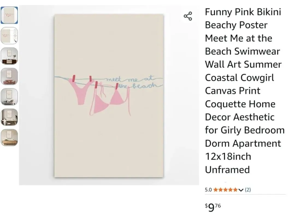
Task: Click the 5.0 rating number
Action: pyautogui.click(x=208, y=190)
